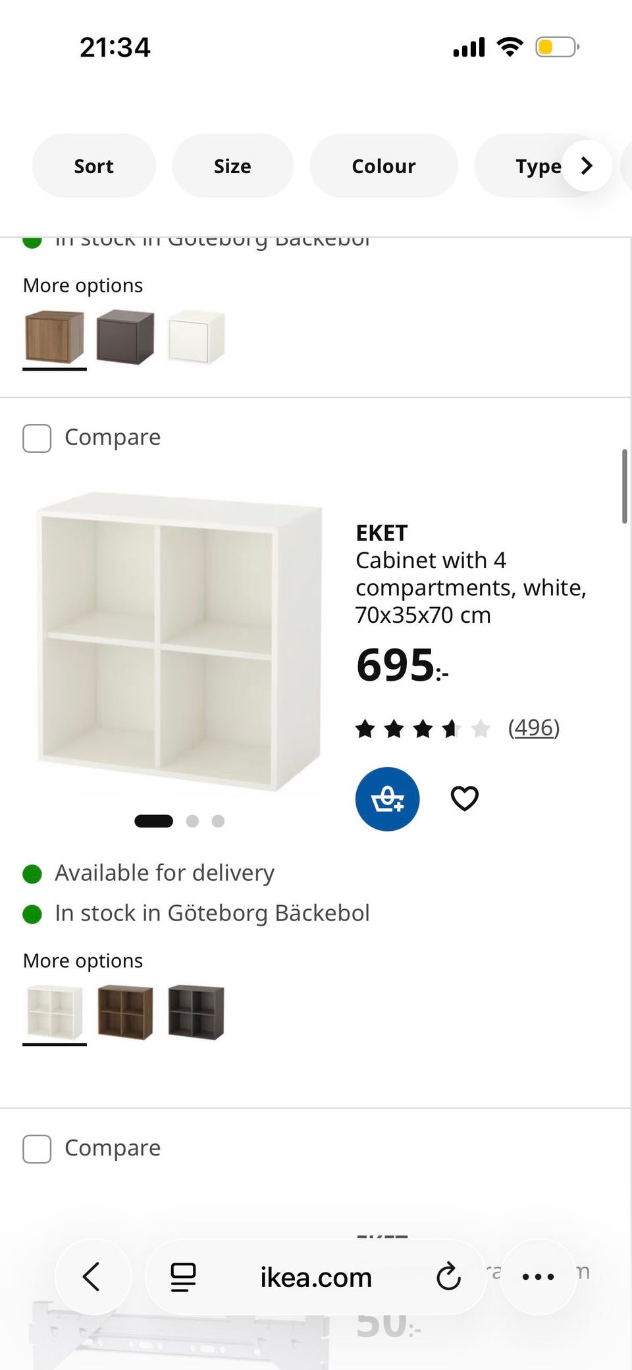Open the Sort filter
632x1370 pixels.
pos(93,166)
